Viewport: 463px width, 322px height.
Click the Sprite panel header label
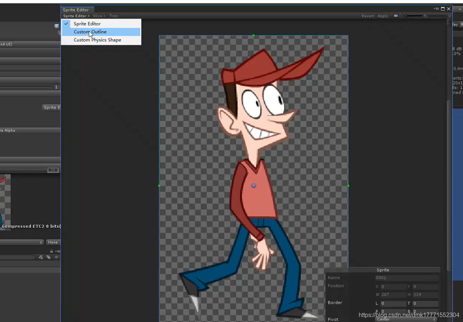point(383,270)
